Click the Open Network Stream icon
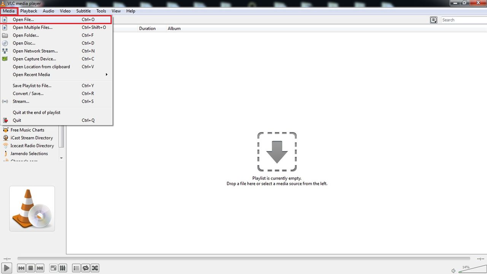487x274 pixels. (5, 51)
